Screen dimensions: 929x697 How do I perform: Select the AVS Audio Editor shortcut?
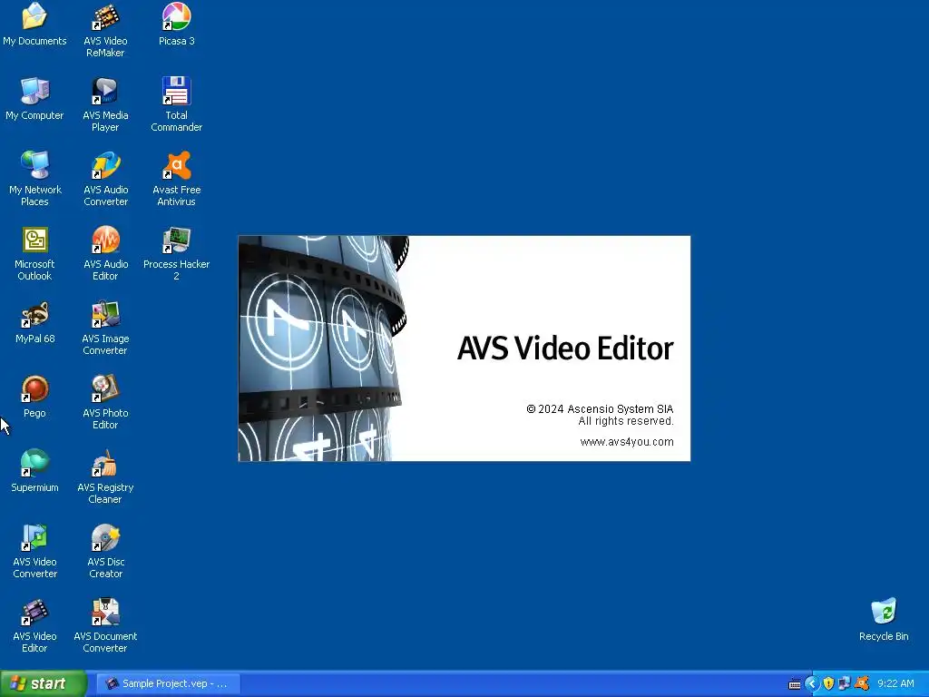click(x=105, y=253)
